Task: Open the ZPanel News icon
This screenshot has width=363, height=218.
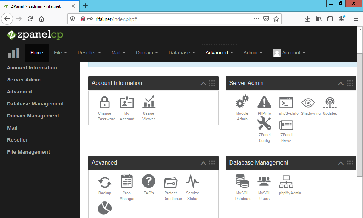Action: click(x=286, y=125)
